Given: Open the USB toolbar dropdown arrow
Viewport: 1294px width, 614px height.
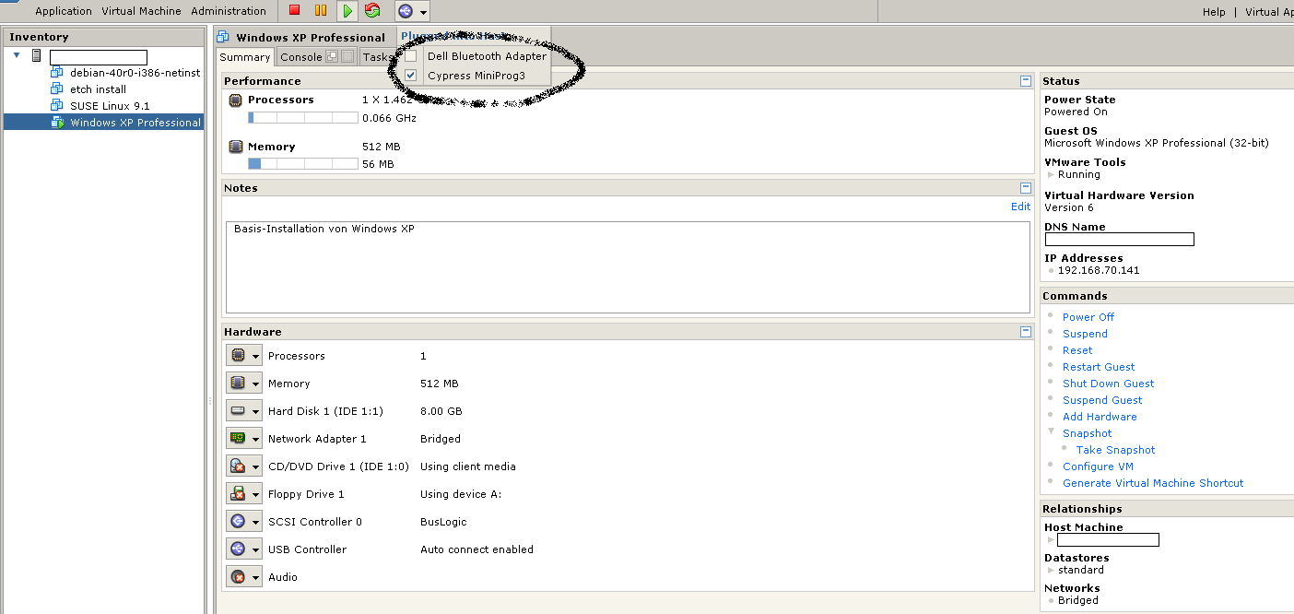Looking at the screenshot, I should coord(423,12).
